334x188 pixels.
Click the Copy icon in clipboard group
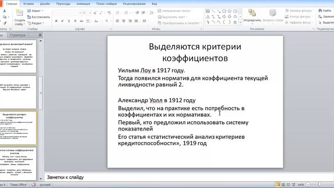coord(5,17)
